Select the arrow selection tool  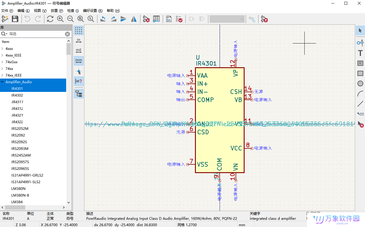[x=360, y=30]
